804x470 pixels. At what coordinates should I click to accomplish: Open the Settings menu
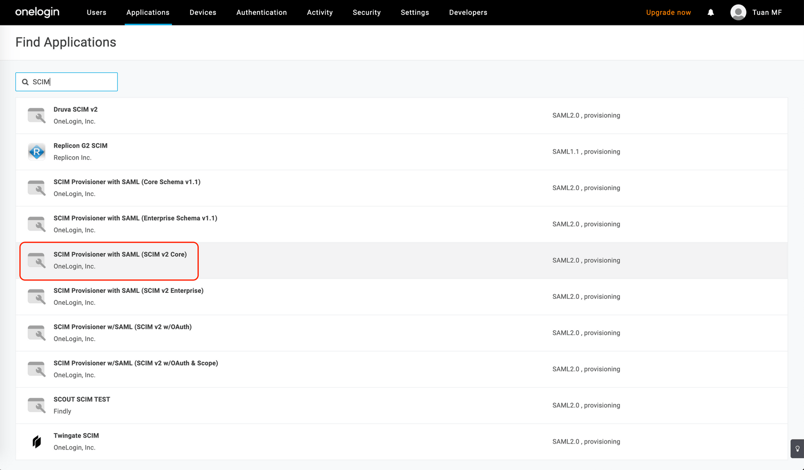click(x=414, y=12)
